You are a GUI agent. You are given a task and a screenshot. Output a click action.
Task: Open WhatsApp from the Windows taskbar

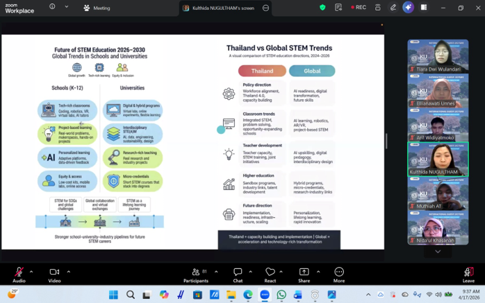[281, 295]
